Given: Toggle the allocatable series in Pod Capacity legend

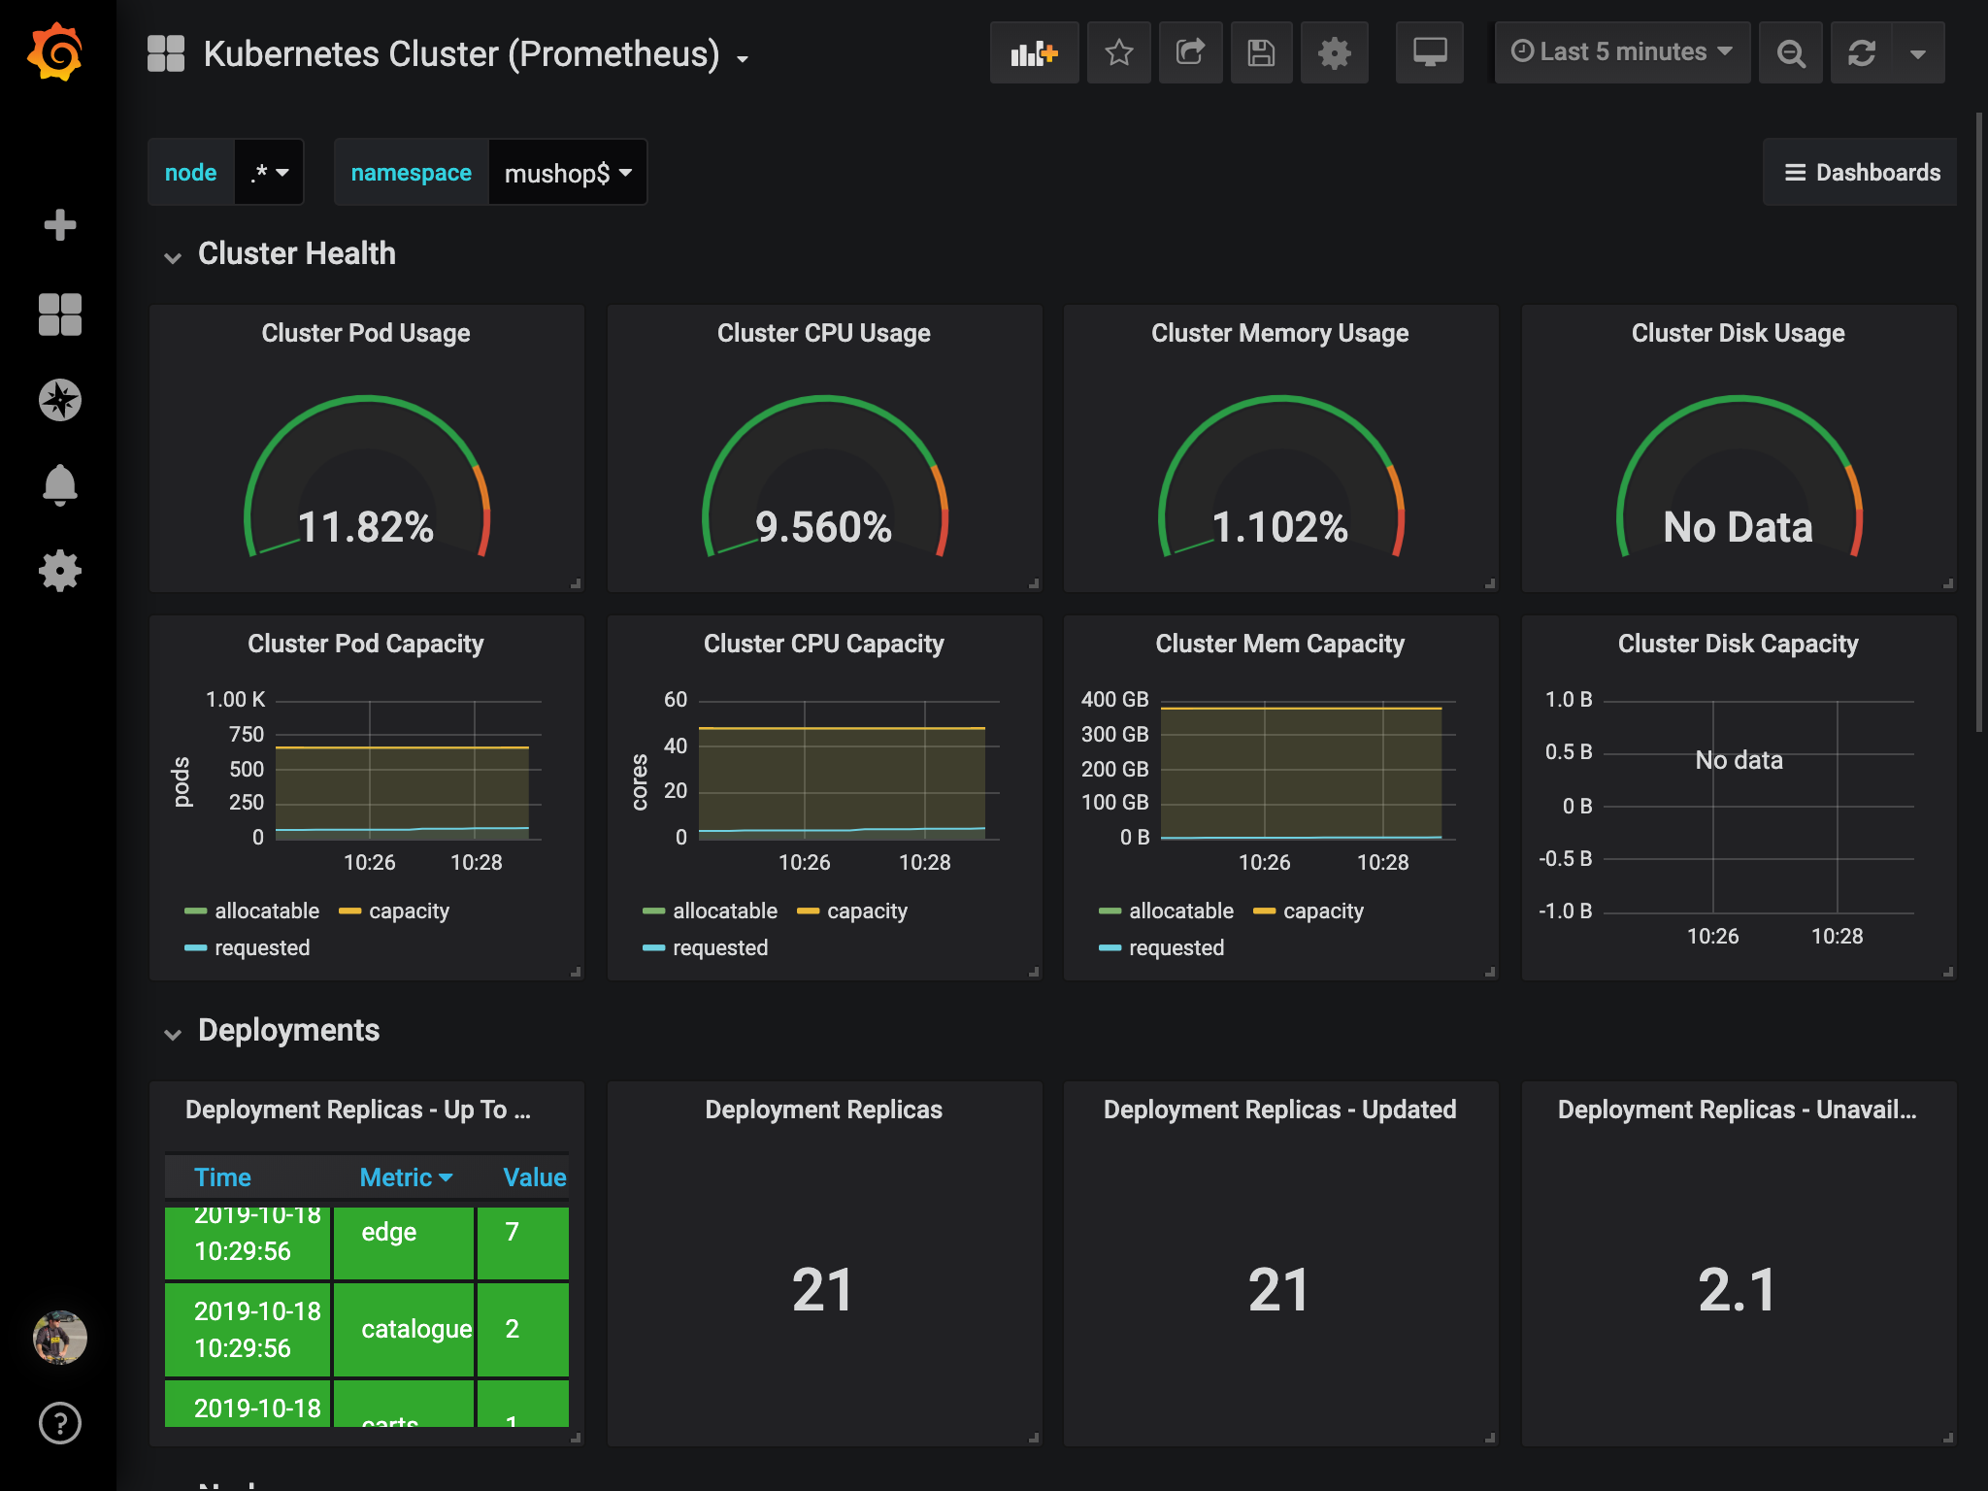Looking at the screenshot, I should tap(265, 911).
